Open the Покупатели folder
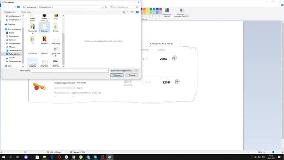 click(32, 28)
